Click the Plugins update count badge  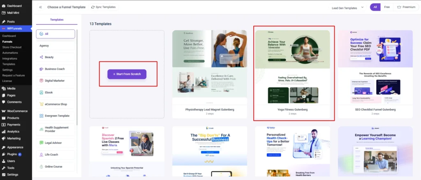pos(20,154)
